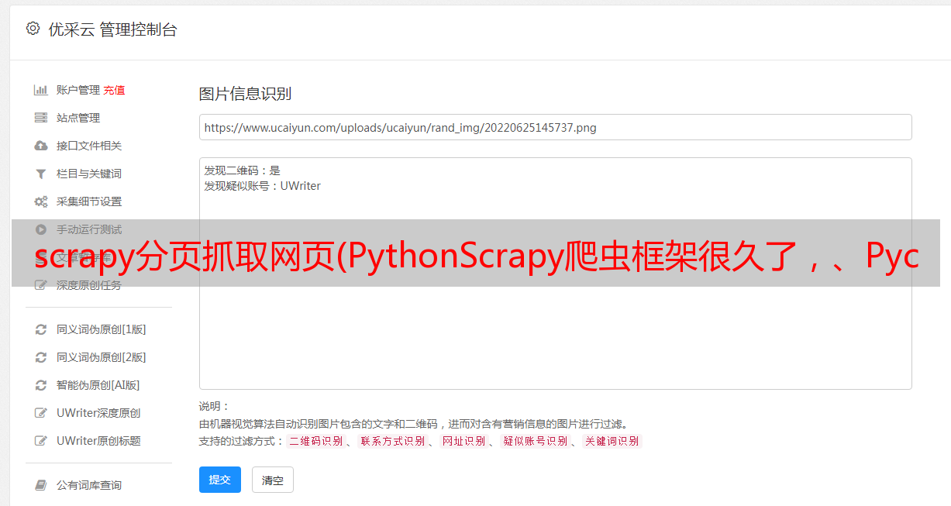Click the book icon for 公有词库查询
951x506 pixels.
coord(41,485)
